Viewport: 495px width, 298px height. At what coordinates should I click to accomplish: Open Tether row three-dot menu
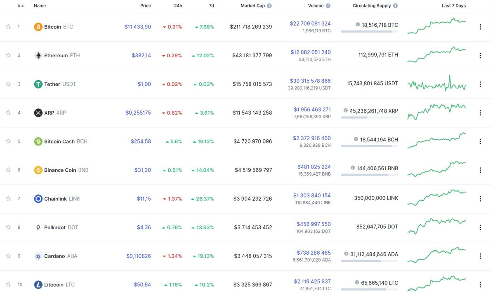pos(480,84)
